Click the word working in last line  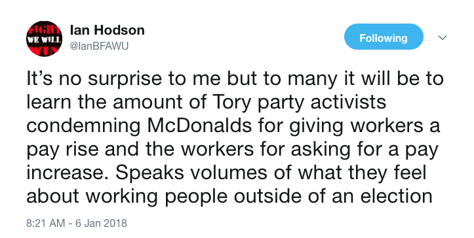(x=121, y=197)
